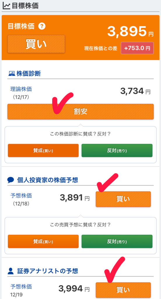Click the red checkmark near individual investor 買い

point(107,182)
